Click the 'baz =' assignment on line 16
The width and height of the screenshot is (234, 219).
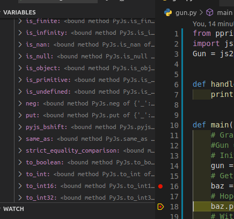tap(222, 186)
